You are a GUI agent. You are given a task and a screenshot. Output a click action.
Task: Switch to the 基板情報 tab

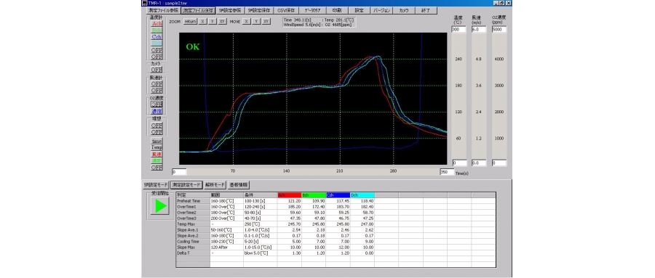(239, 184)
